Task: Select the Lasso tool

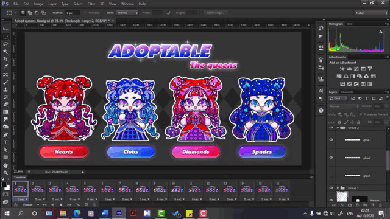Action: [5, 44]
